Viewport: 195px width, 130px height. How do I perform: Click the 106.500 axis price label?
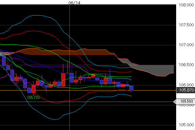click(x=186, y=65)
